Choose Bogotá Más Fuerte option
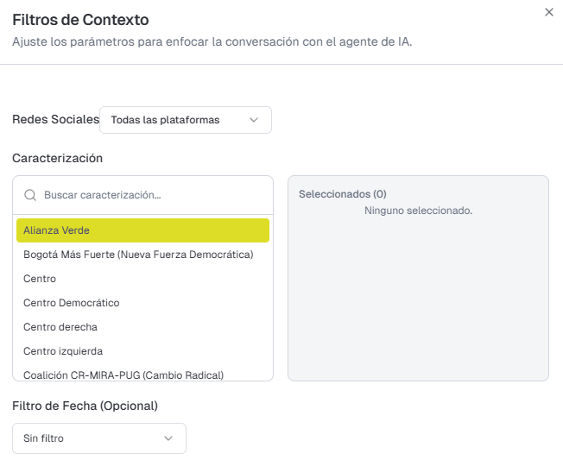The image size is (563, 466). tap(138, 255)
